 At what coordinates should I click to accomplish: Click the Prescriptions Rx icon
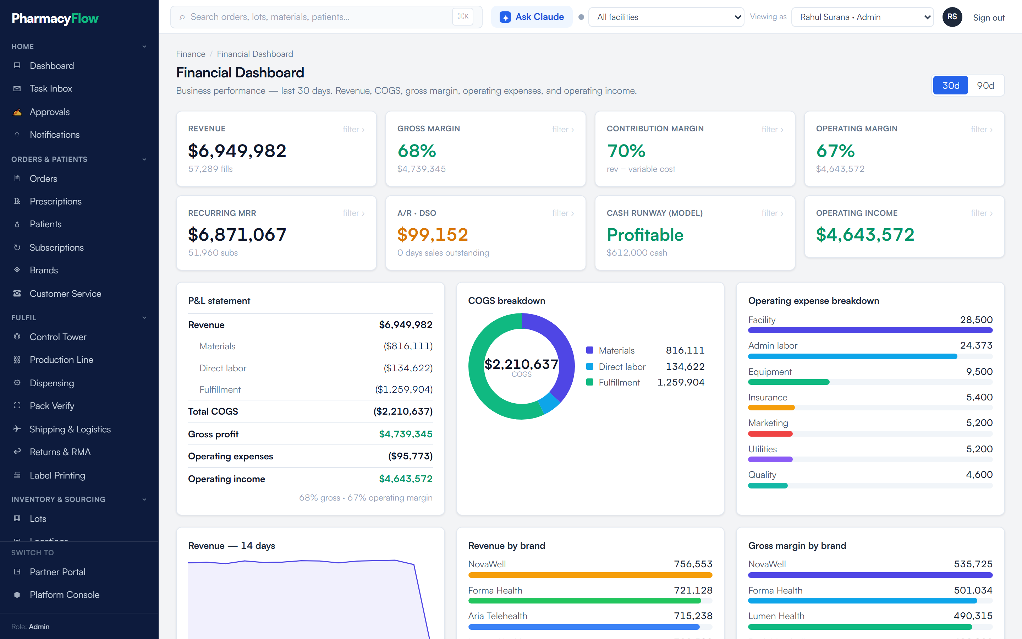click(17, 201)
